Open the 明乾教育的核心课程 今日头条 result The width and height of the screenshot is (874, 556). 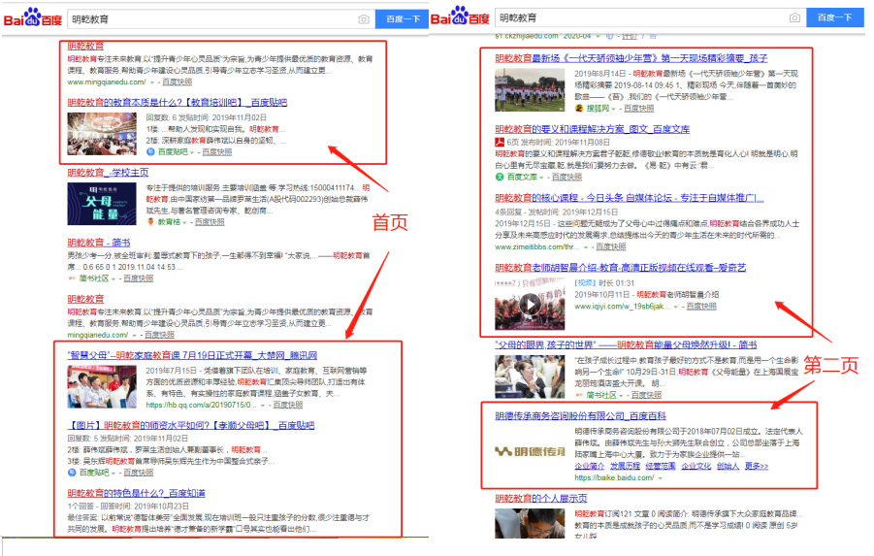pyautogui.click(x=630, y=198)
